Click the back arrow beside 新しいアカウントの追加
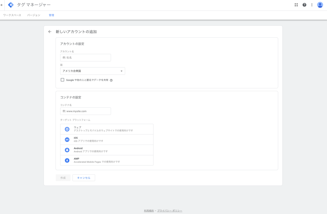Viewport: 327px width, 214px height. pyautogui.click(x=50, y=32)
